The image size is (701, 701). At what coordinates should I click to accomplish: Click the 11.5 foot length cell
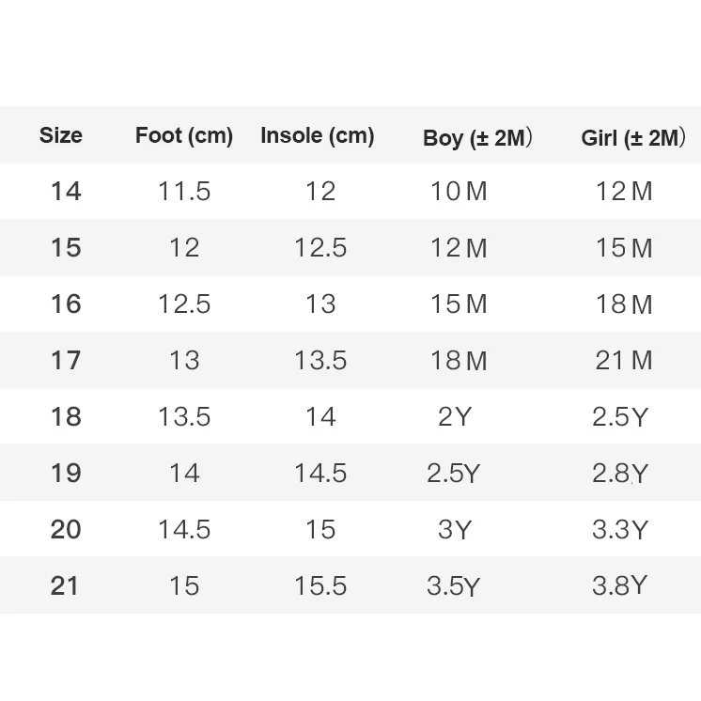(x=184, y=192)
